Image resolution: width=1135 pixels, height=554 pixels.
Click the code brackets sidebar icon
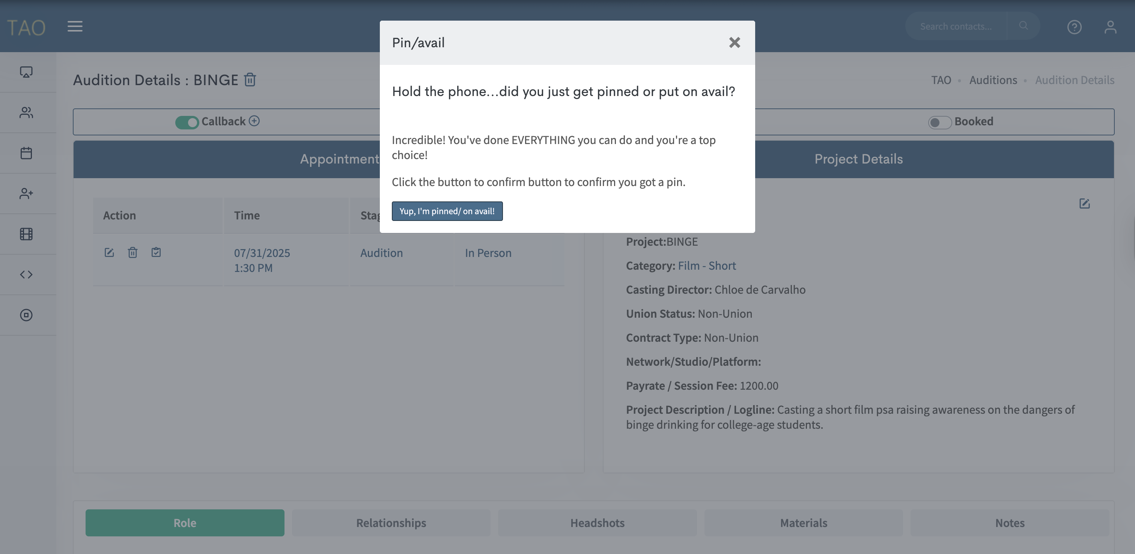(x=26, y=275)
